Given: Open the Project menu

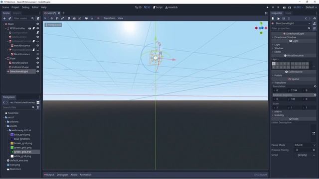Looking at the screenshot, I should pyautogui.click(x=15, y=7).
